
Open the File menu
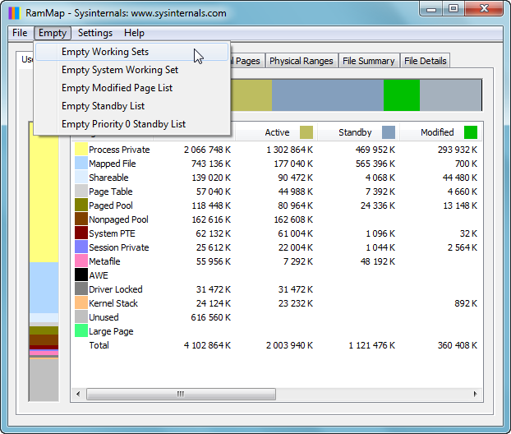click(20, 33)
